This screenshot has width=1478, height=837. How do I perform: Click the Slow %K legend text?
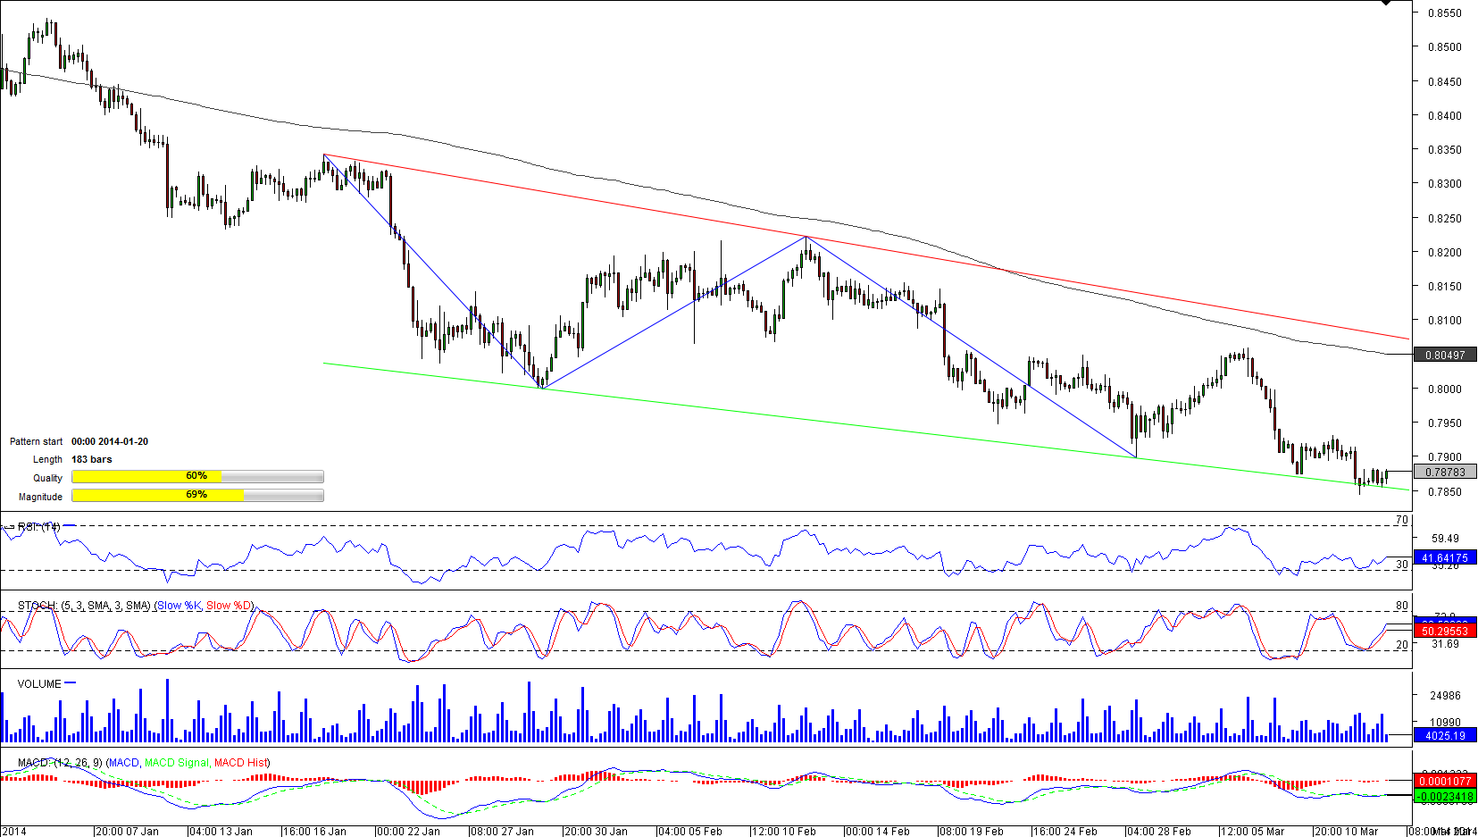[x=180, y=606]
